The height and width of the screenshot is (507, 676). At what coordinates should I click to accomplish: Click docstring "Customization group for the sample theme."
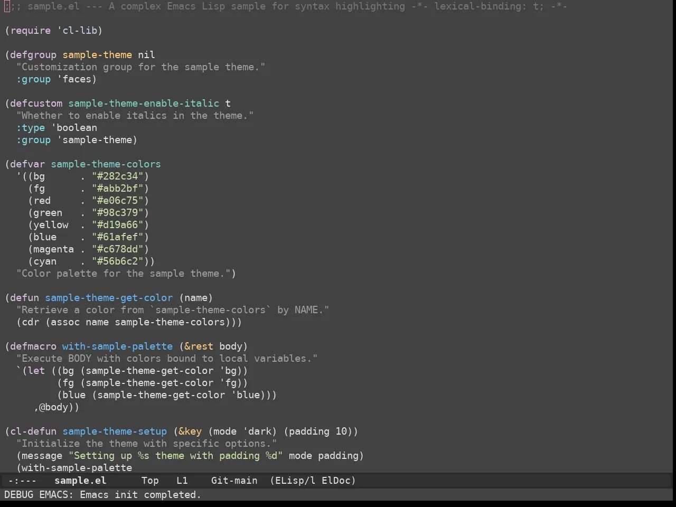click(x=141, y=67)
